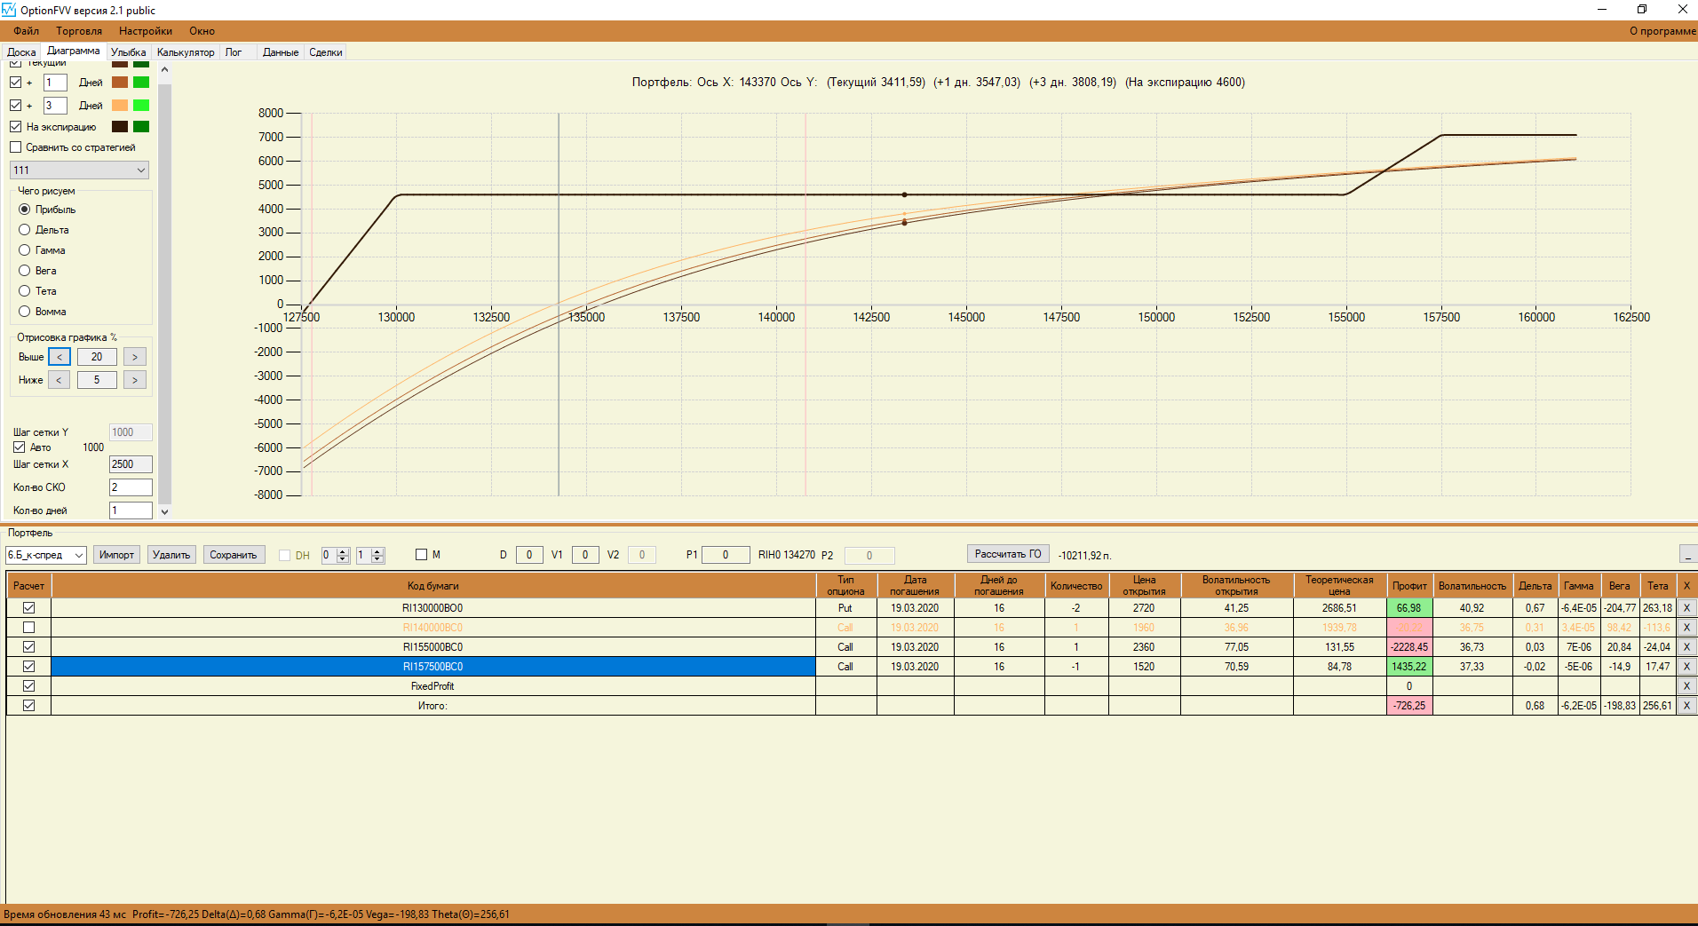Open the 'Торговля' menu

coord(79,31)
